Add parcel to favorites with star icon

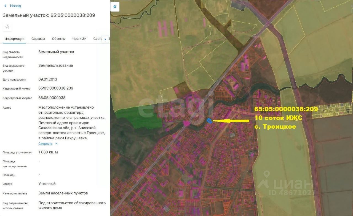coord(7,27)
